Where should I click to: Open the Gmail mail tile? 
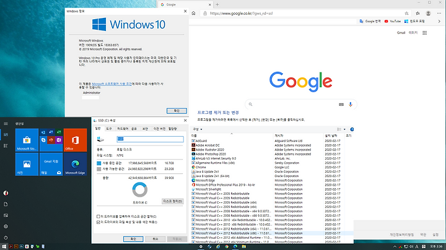coord(51,164)
